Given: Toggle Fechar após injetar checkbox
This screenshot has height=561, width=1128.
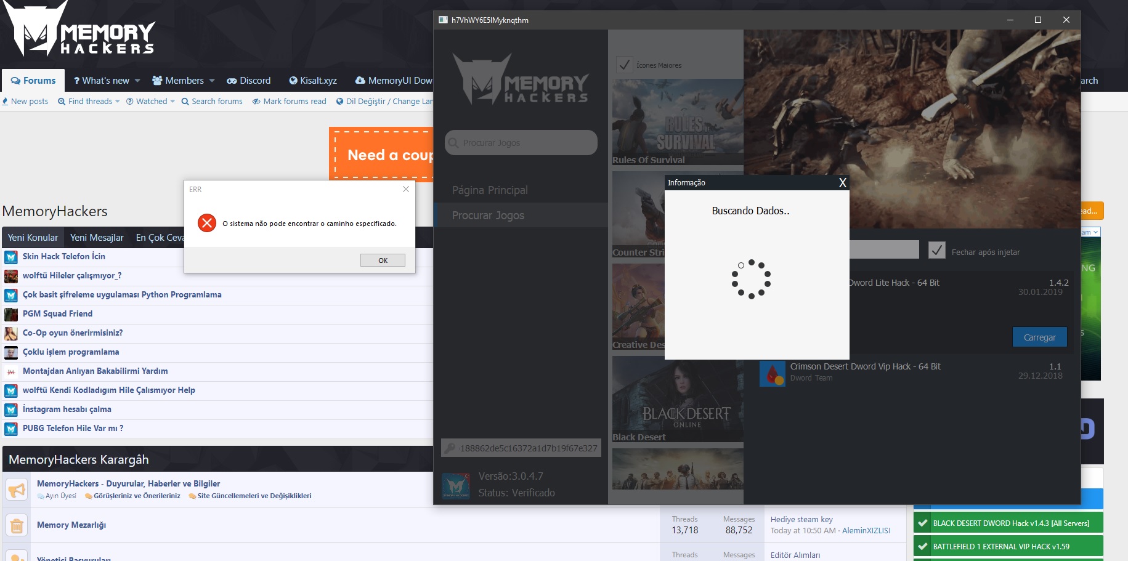Looking at the screenshot, I should point(936,250).
